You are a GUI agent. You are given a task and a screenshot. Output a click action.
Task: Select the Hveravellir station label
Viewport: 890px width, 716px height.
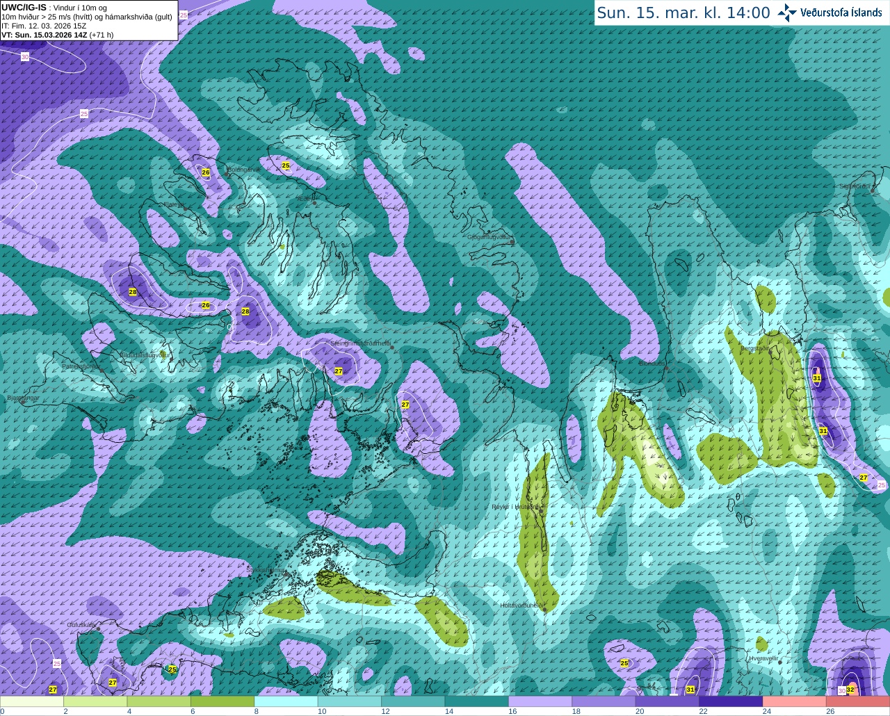tap(763, 658)
